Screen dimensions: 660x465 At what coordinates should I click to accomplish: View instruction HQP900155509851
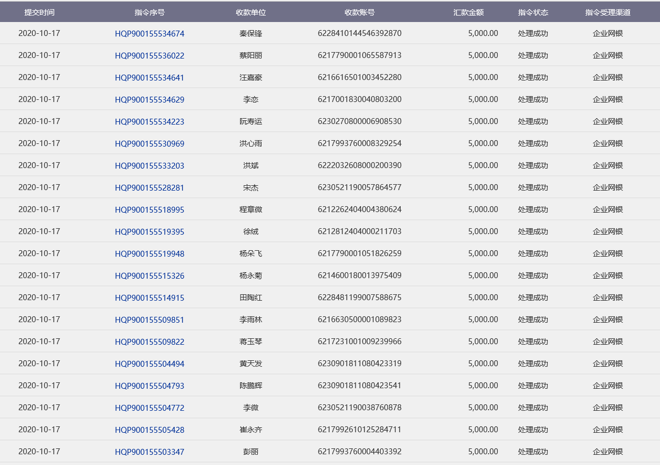click(149, 320)
